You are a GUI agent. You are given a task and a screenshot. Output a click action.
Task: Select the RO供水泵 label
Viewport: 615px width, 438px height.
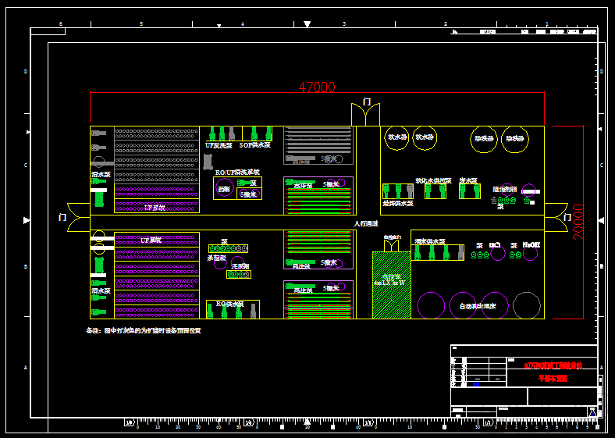229,304
